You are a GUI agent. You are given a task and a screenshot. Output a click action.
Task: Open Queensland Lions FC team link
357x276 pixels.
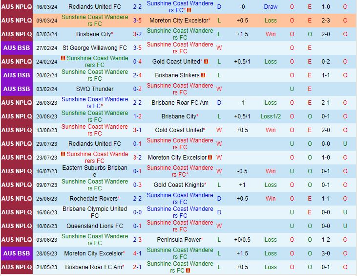click(x=94, y=226)
